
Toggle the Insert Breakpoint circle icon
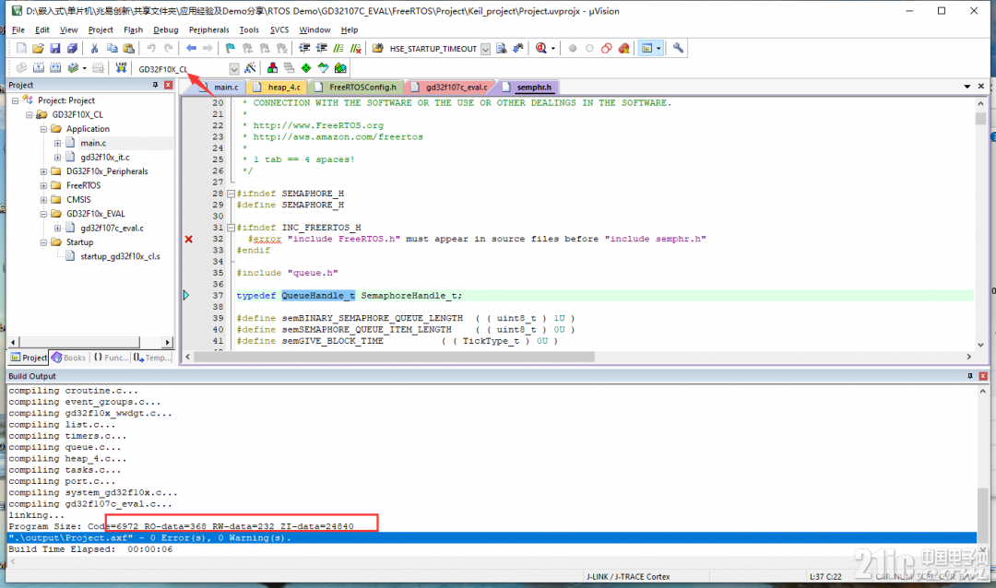click(x=573, y=48)
